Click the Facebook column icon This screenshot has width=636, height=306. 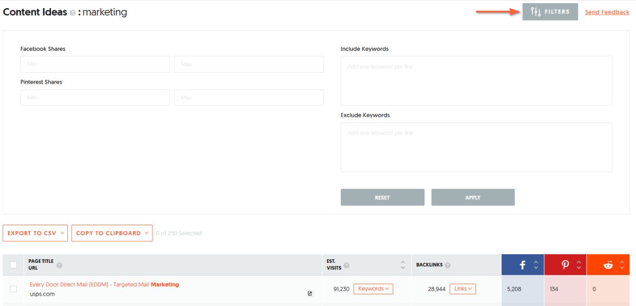522,265
